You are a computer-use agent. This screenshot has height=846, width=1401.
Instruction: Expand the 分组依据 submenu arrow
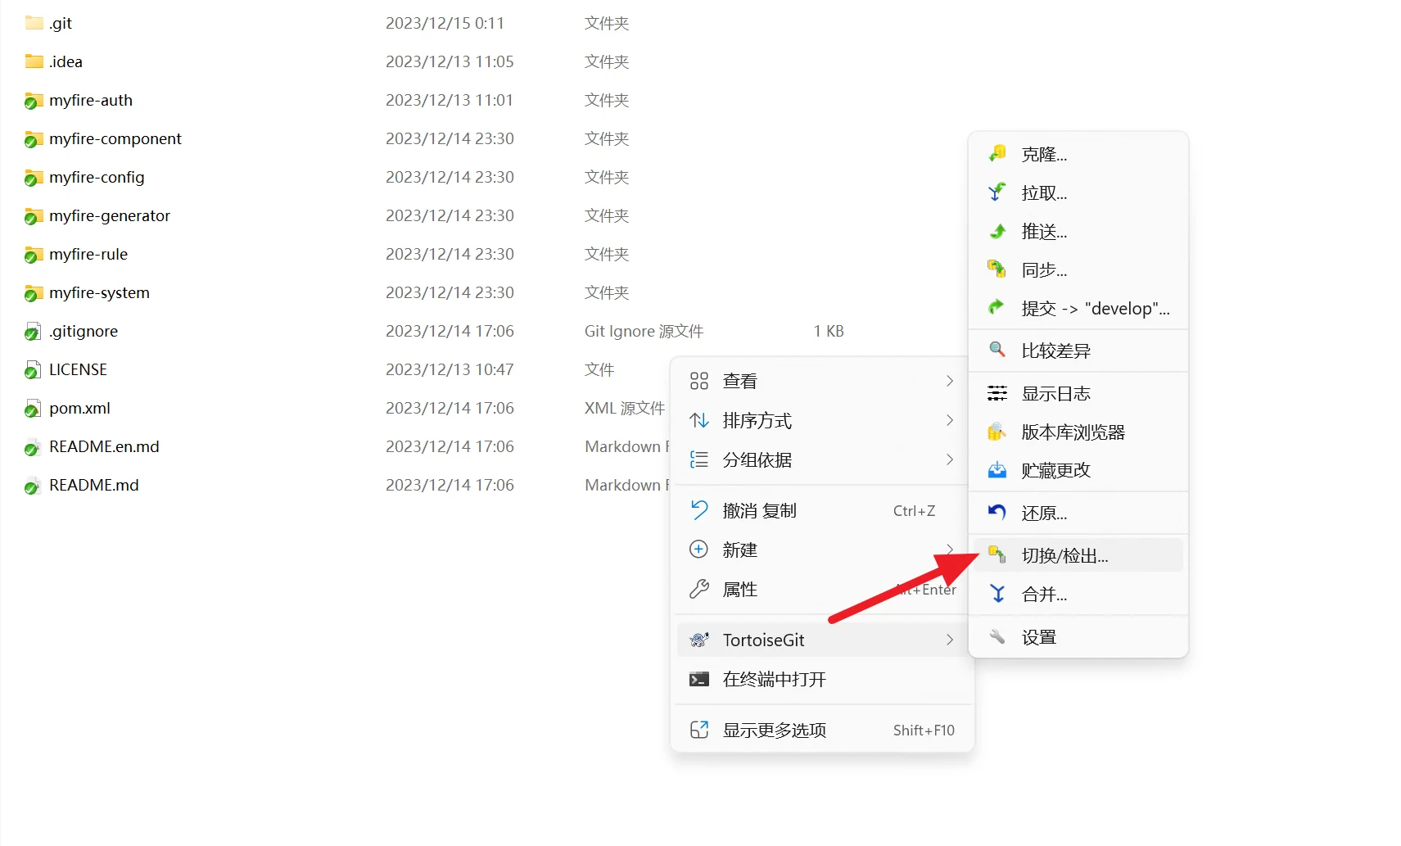[949, 459]
